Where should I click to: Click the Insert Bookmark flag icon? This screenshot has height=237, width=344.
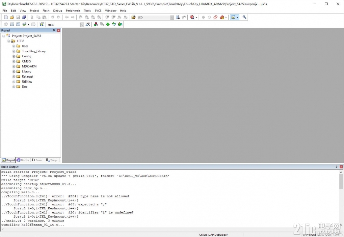pyautogui.click(x=81, y=17)
